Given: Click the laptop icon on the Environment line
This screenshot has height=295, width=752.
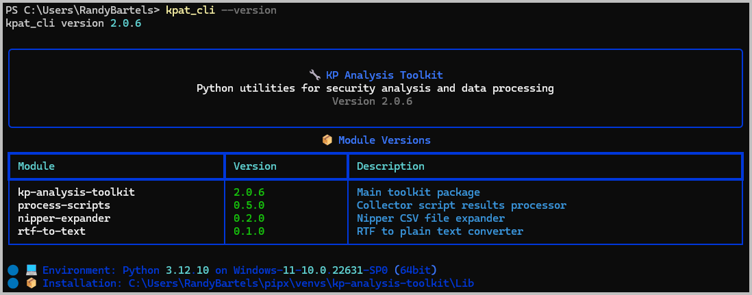Looking at the screenshot, I should coord(32,270).
